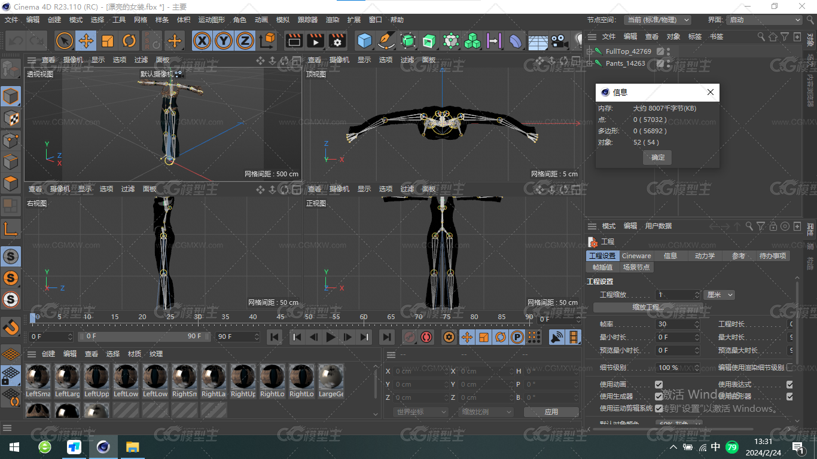
Task: Select Texture mode checkered cube icon
Action: click(x=11, y=118)
